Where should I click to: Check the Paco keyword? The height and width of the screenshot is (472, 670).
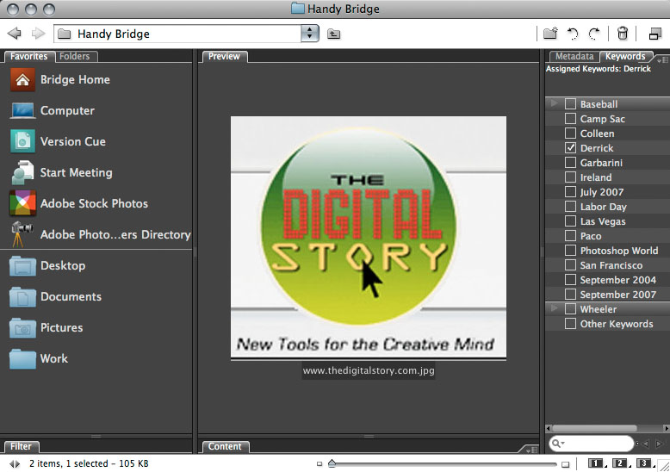click(x=570, y=236)
